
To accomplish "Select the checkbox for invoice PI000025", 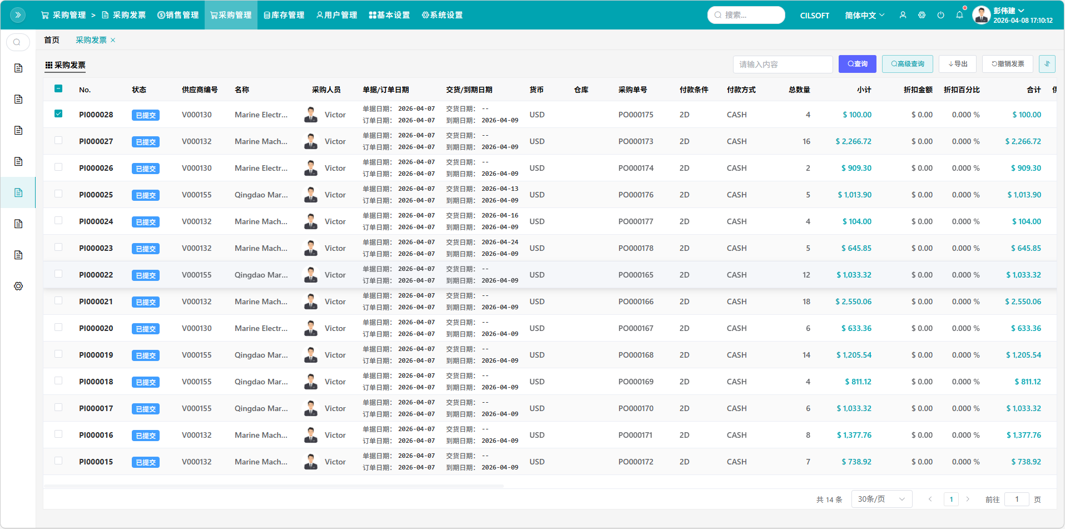I will 58,194.
